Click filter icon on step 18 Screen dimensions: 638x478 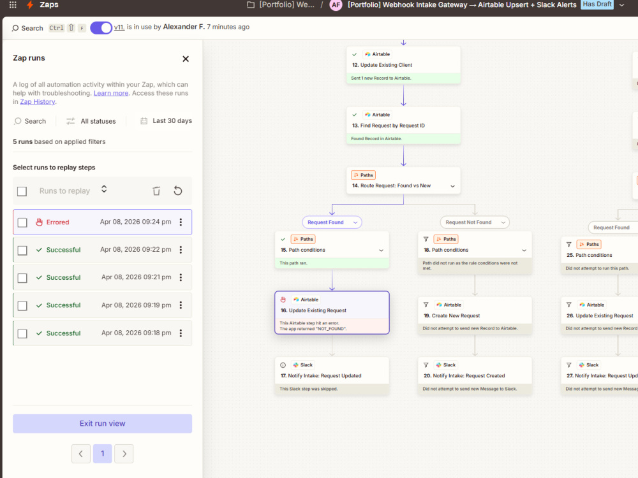426,239
